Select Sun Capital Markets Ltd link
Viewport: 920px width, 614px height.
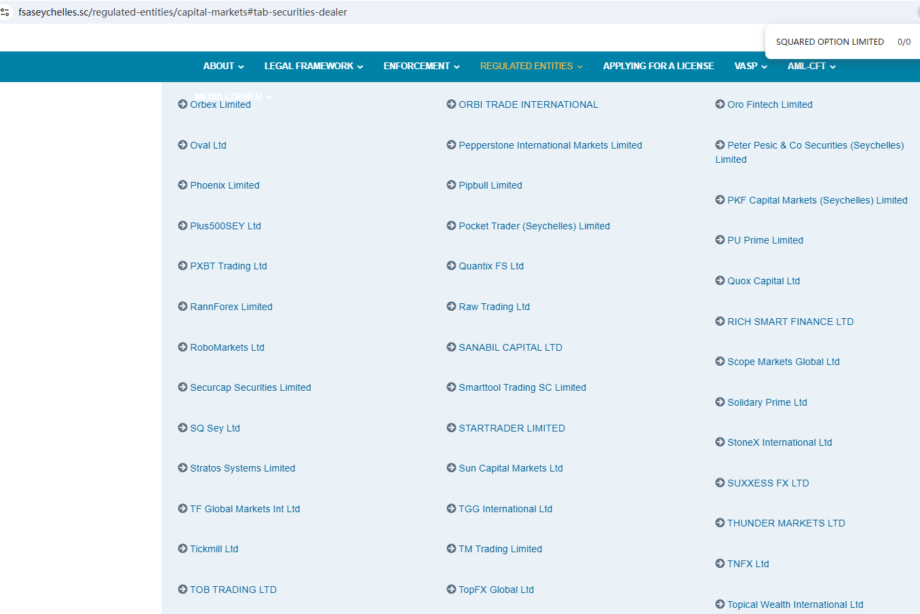tap(510, 468)
